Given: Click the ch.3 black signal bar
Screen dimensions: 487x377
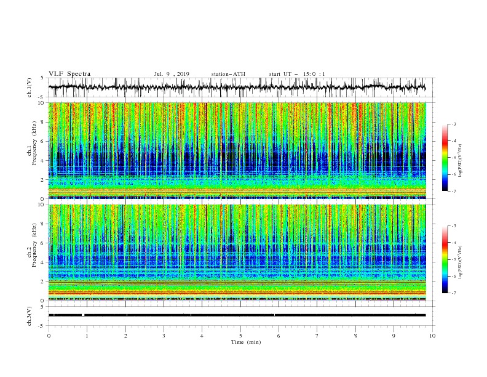Looking at the screenshot, I should (237, 315).
